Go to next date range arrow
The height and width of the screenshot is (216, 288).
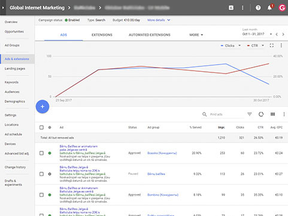(283, 34)
